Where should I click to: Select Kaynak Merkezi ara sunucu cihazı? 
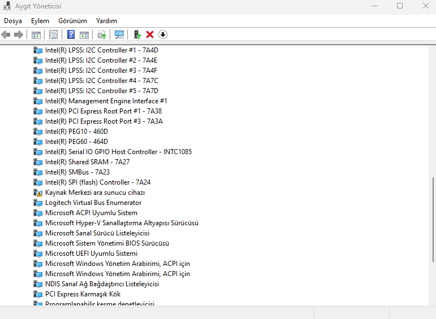tap(95, 193)
